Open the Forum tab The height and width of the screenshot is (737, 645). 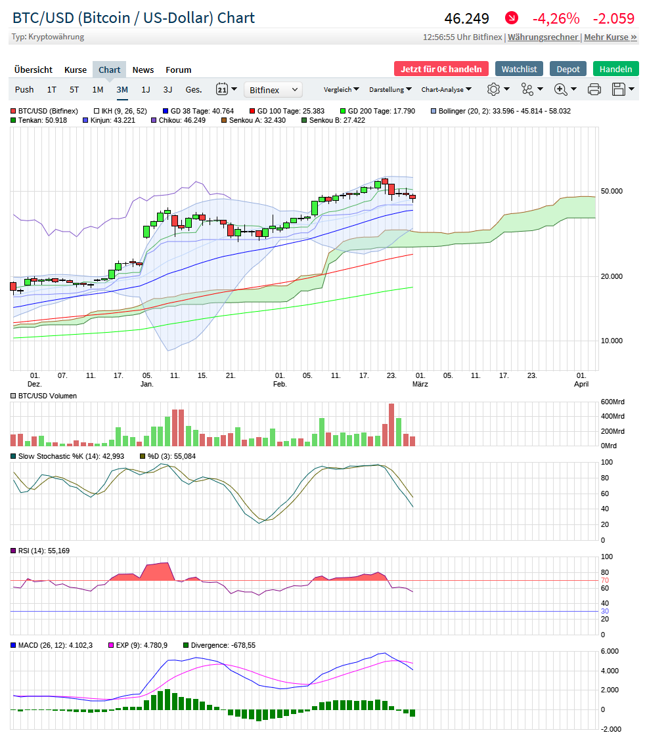[x=178, y=70]
